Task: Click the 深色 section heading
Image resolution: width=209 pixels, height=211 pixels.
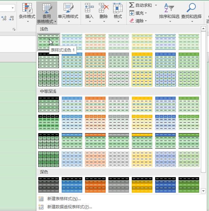Action: point(44,172)
